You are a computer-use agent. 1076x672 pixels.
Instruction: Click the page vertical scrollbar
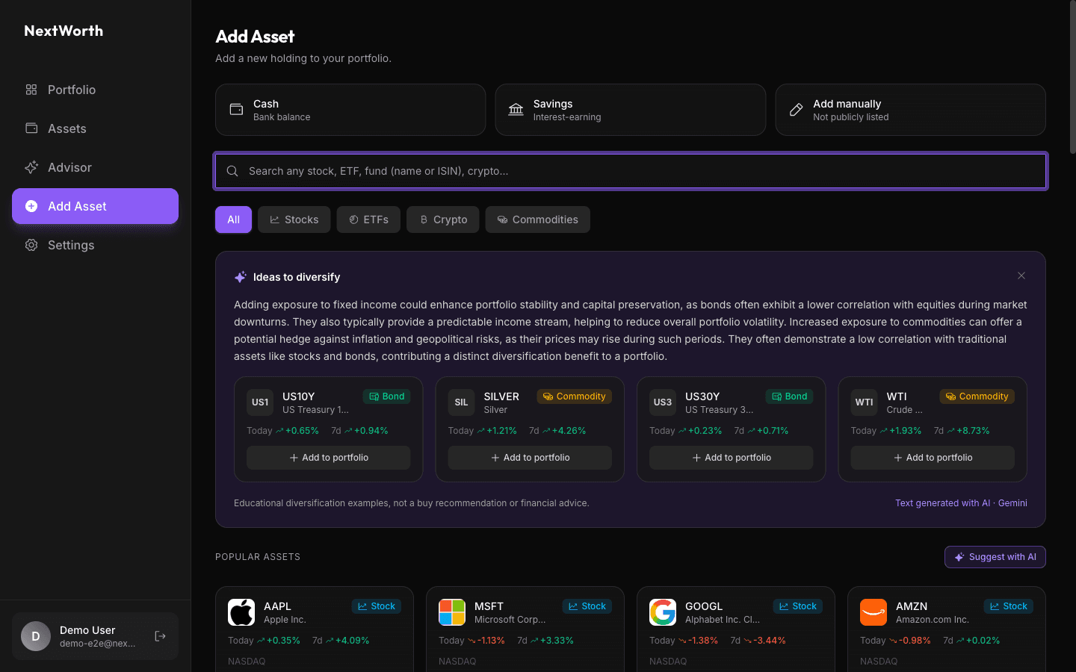1072,78
